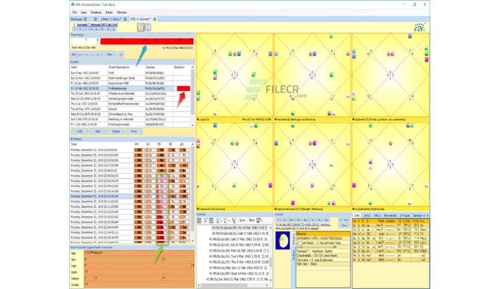Open the Pradesas menu
The width and height of the screenshot is (499, 289).
click(96, 13)
